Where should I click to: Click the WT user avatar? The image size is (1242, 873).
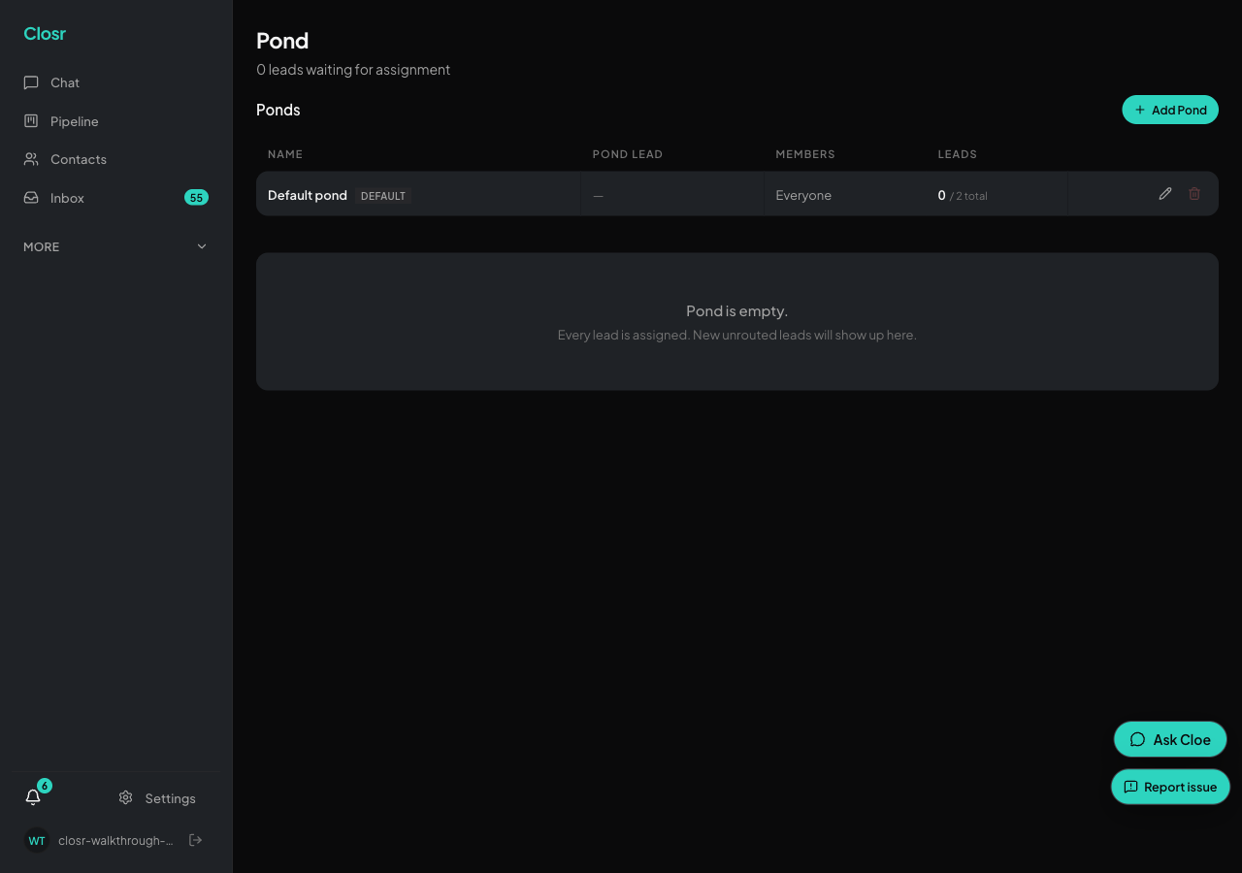click(x=37, y=840)
